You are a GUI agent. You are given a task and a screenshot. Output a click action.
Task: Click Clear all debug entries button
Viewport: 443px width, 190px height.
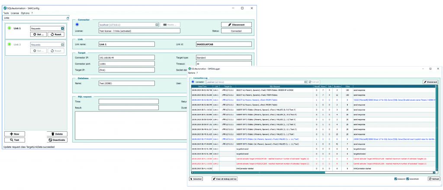tap(225, 179)
